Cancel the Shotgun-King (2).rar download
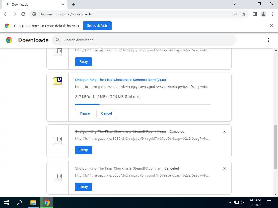 tap(106, 113)
